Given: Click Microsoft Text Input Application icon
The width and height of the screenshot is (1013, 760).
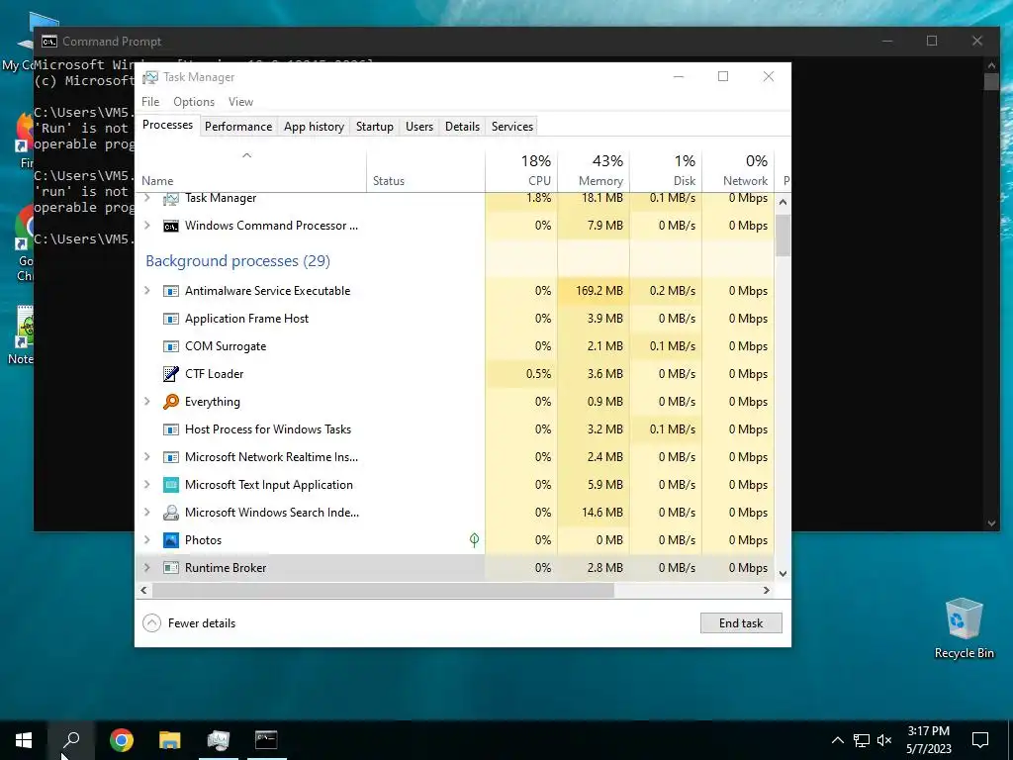Looking at the screenshot, I should (170, 485).
